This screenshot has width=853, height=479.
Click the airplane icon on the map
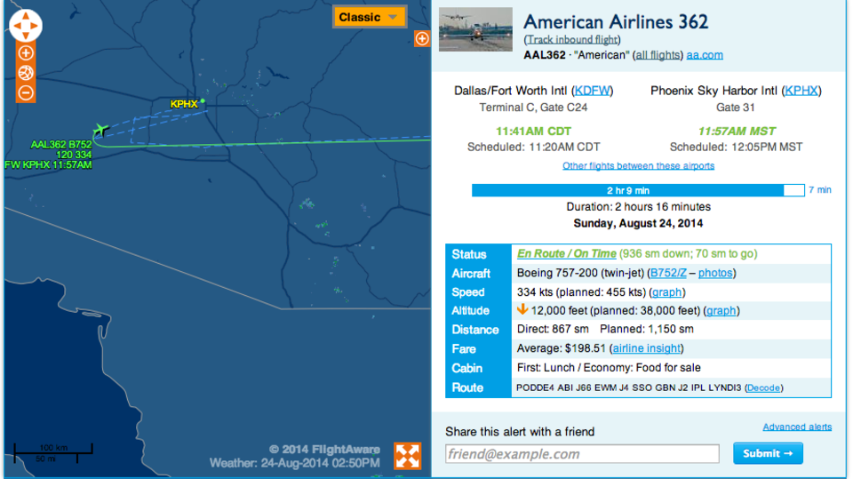click(x=100, y=130)
